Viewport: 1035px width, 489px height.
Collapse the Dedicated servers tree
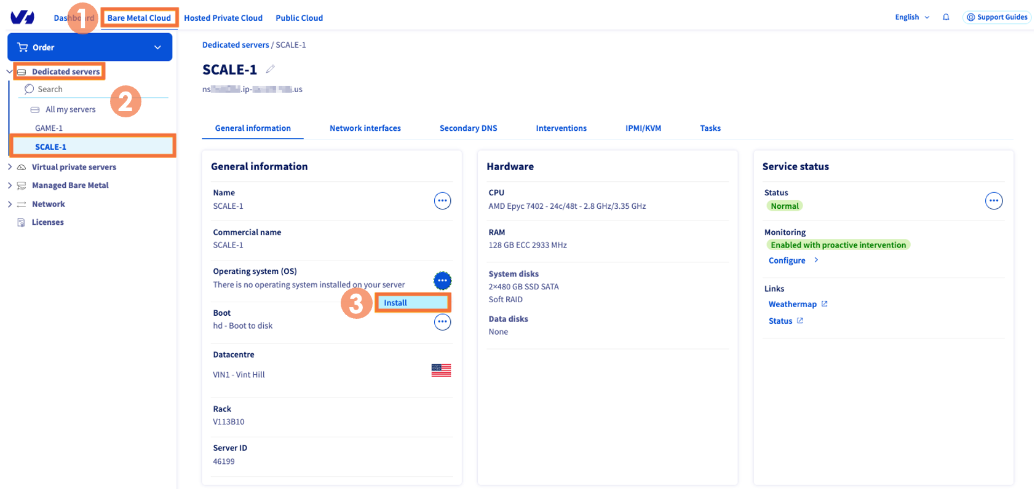coord(9,72)
